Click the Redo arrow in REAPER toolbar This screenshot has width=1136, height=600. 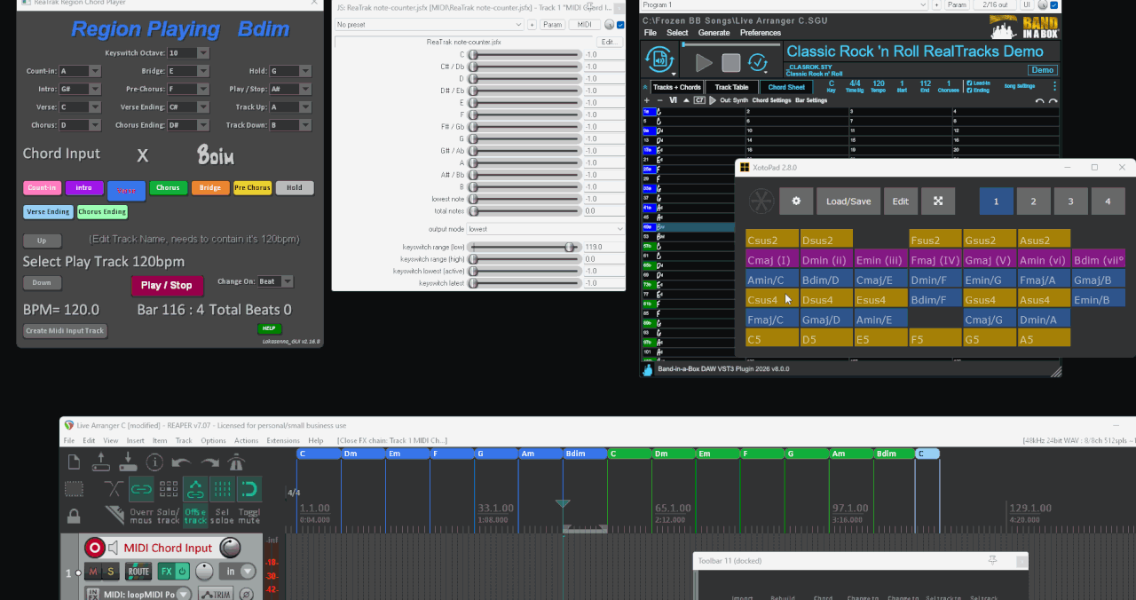point(209,462)
